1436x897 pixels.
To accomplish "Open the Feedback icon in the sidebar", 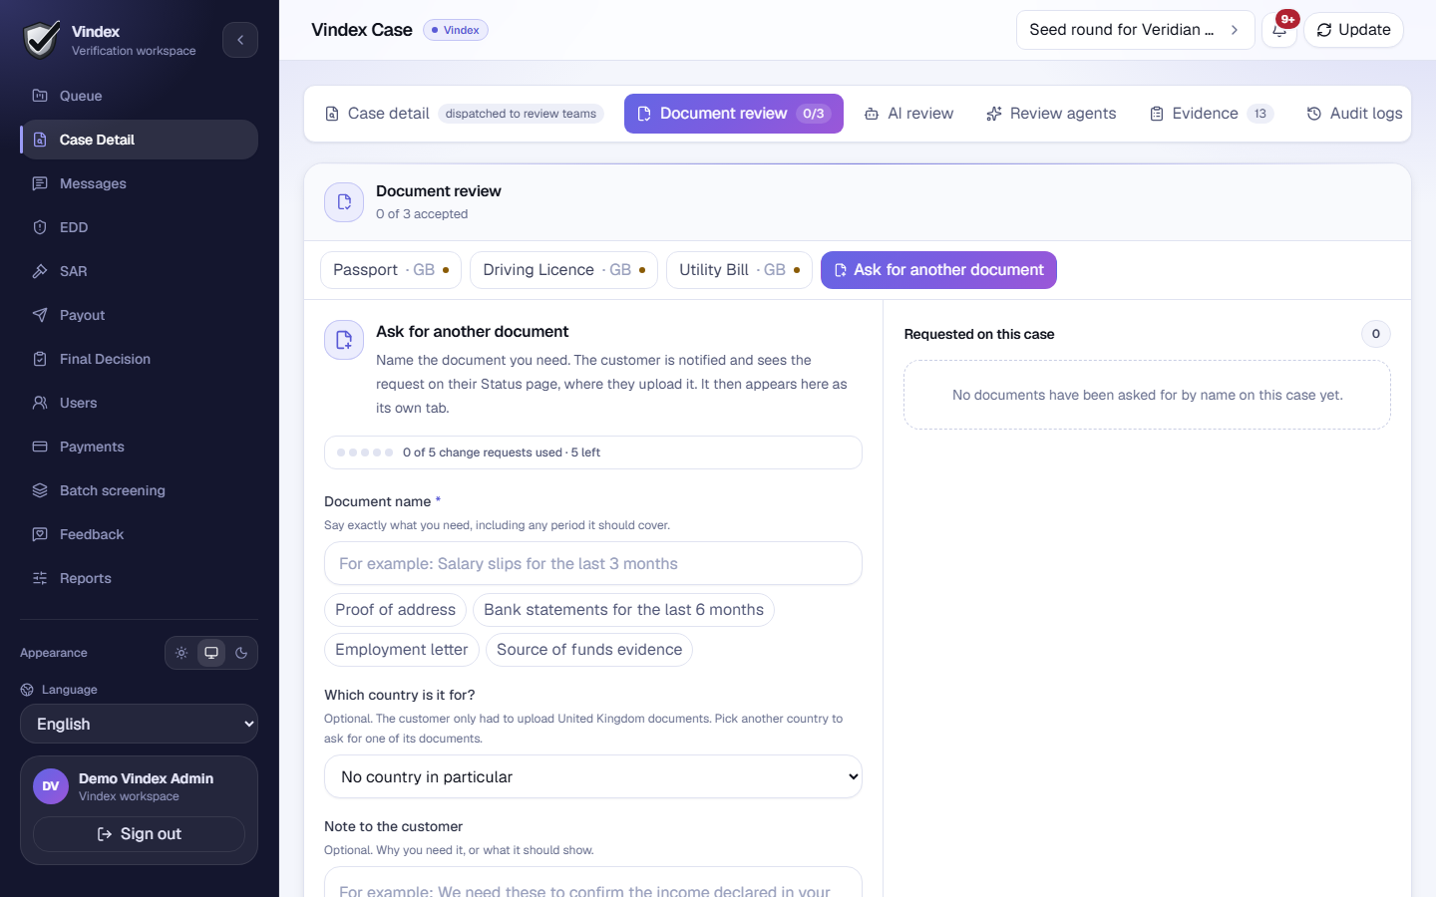I will tap(40, 534).
